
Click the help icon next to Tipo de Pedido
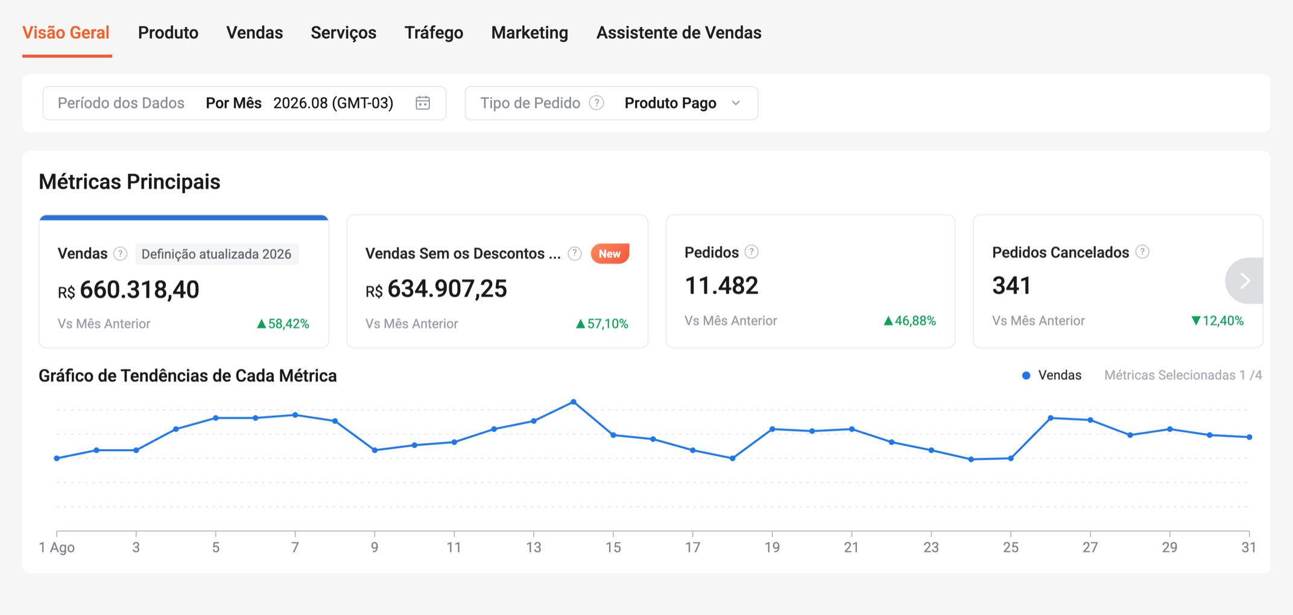click(596, 103)
